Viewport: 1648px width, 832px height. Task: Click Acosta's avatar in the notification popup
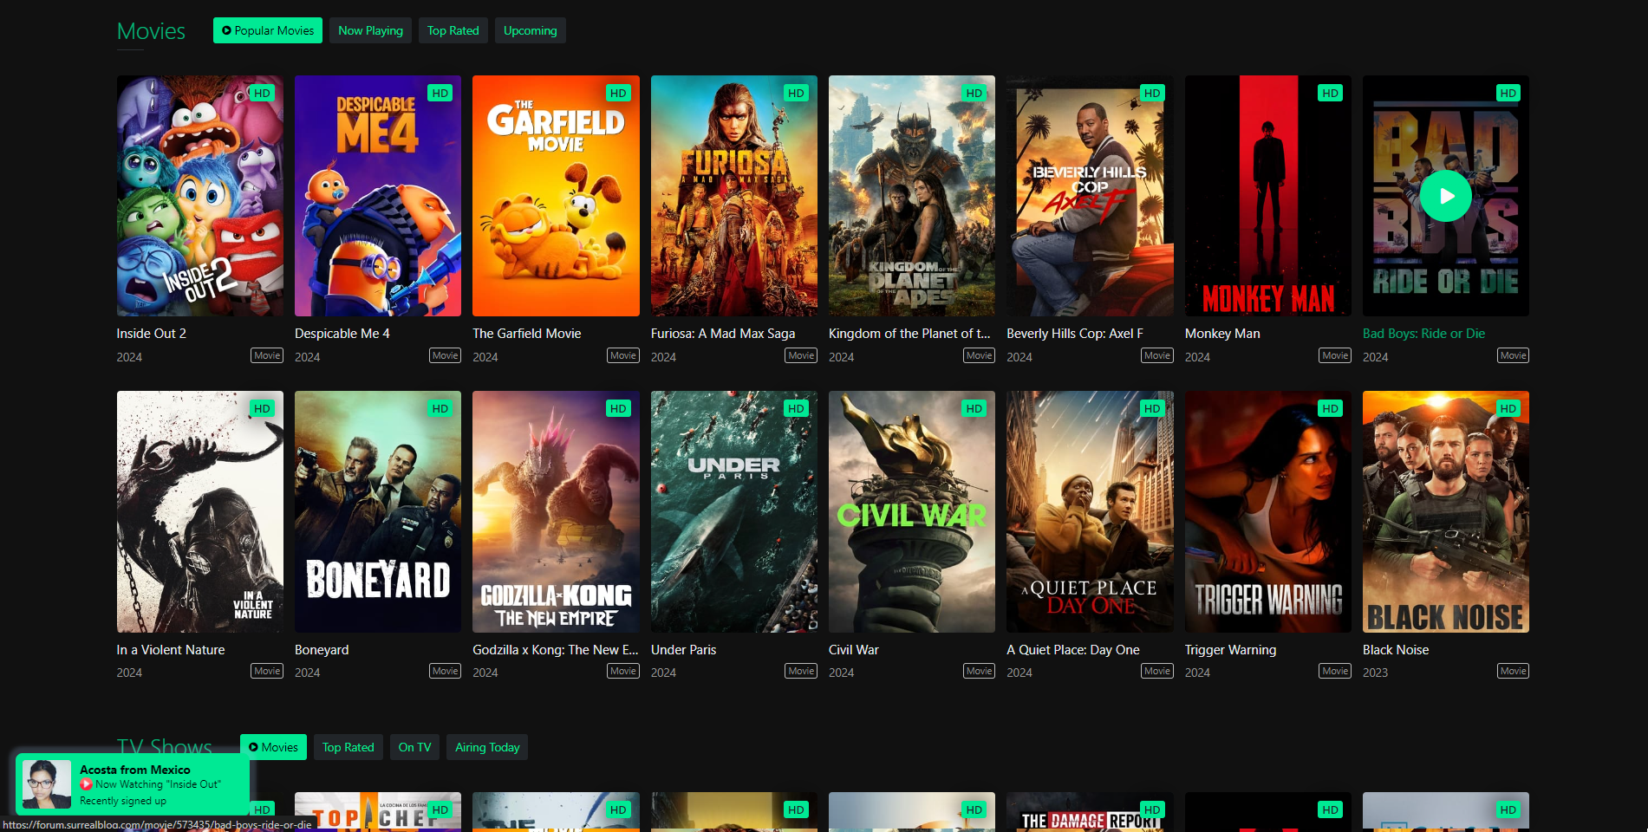[x=47, y=784]
